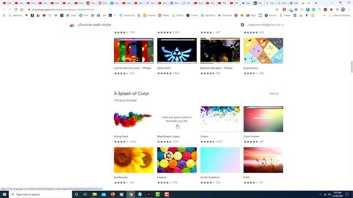353x198 pixels.
Task: Bookmark this page with the star icon
Action: point(277,10)
